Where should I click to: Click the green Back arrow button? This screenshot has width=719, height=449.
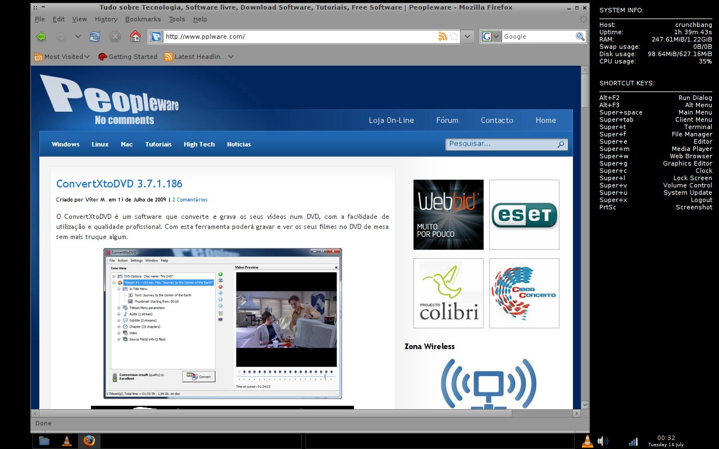pos(40,36)
